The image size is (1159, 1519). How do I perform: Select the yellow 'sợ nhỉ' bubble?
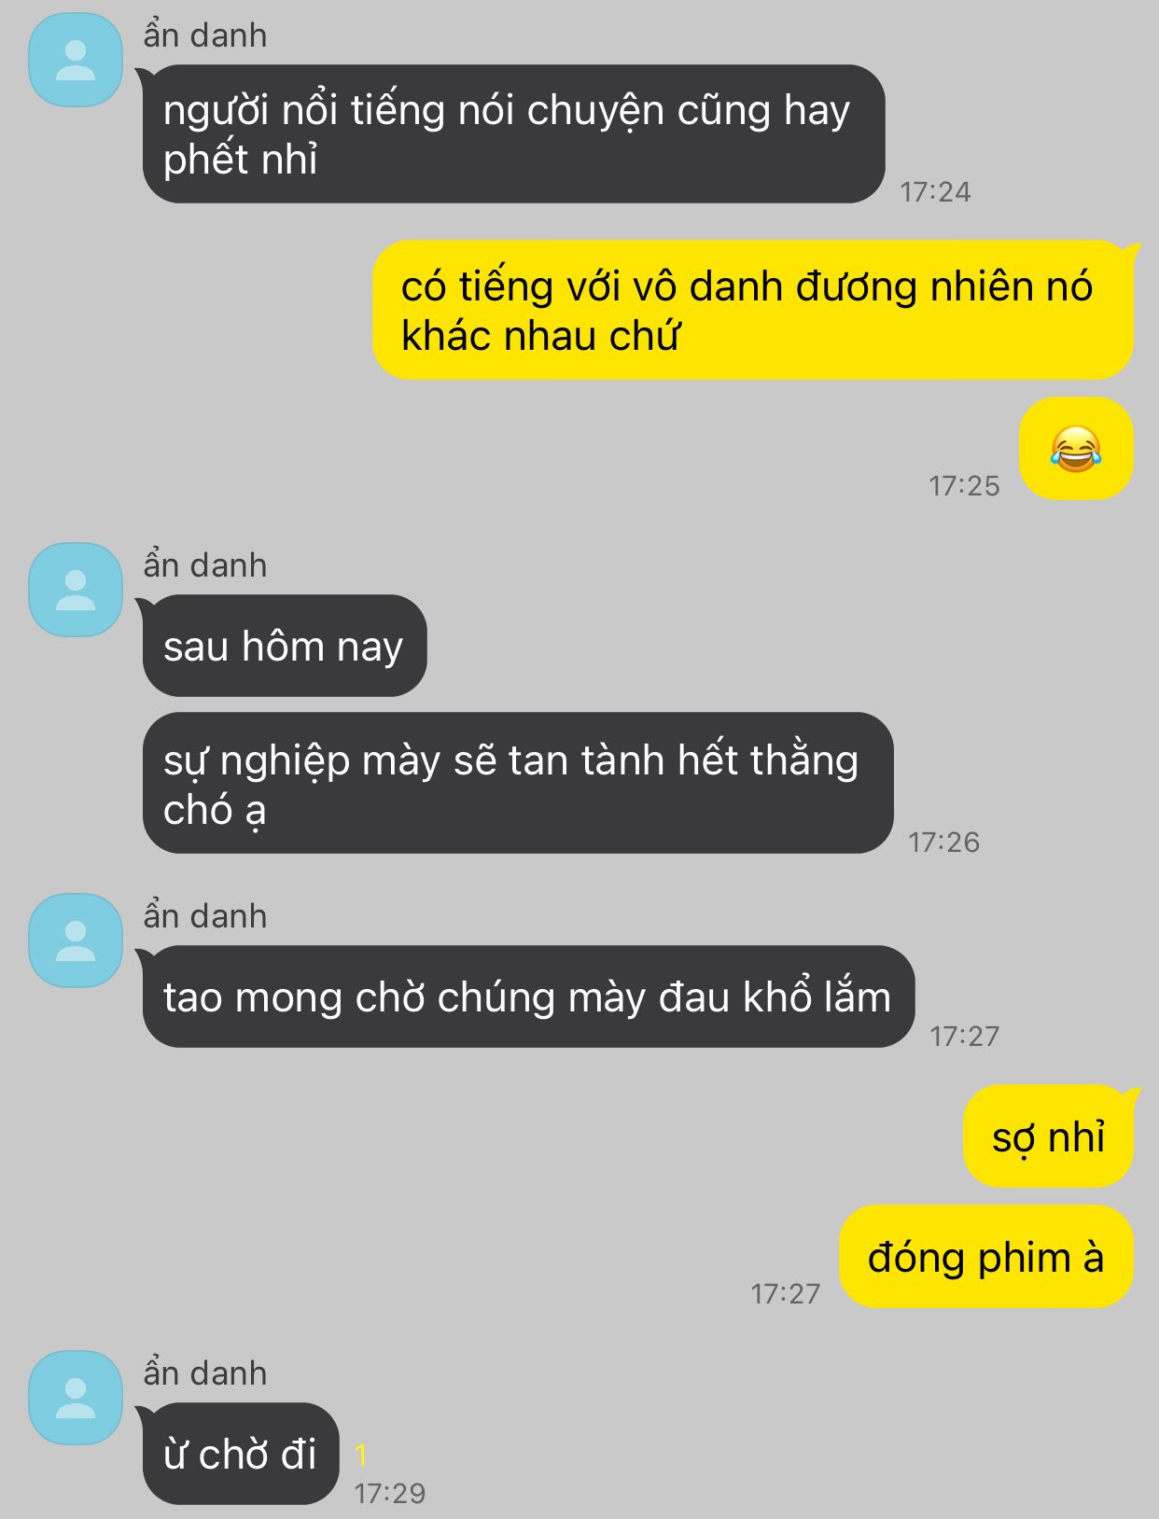1049,1136
